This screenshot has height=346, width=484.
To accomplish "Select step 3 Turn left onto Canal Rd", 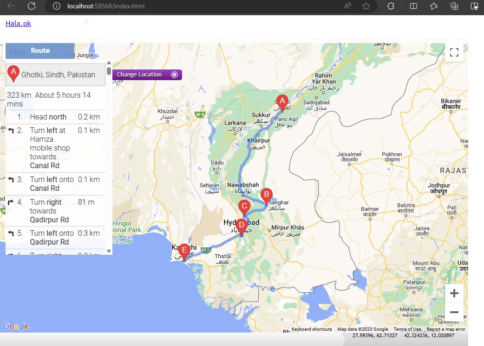I will pyautogui.click(x=56, y=184).
